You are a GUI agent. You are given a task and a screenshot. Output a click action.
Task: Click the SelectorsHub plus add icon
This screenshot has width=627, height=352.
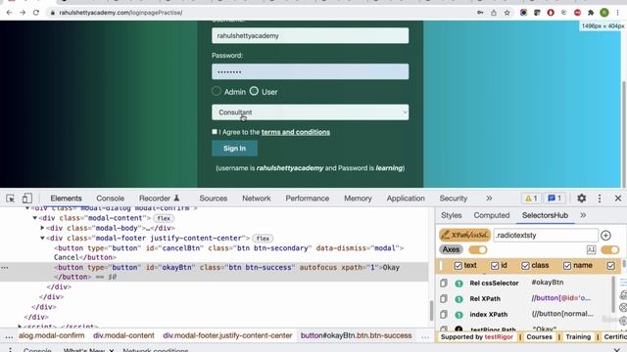[605, 236]
